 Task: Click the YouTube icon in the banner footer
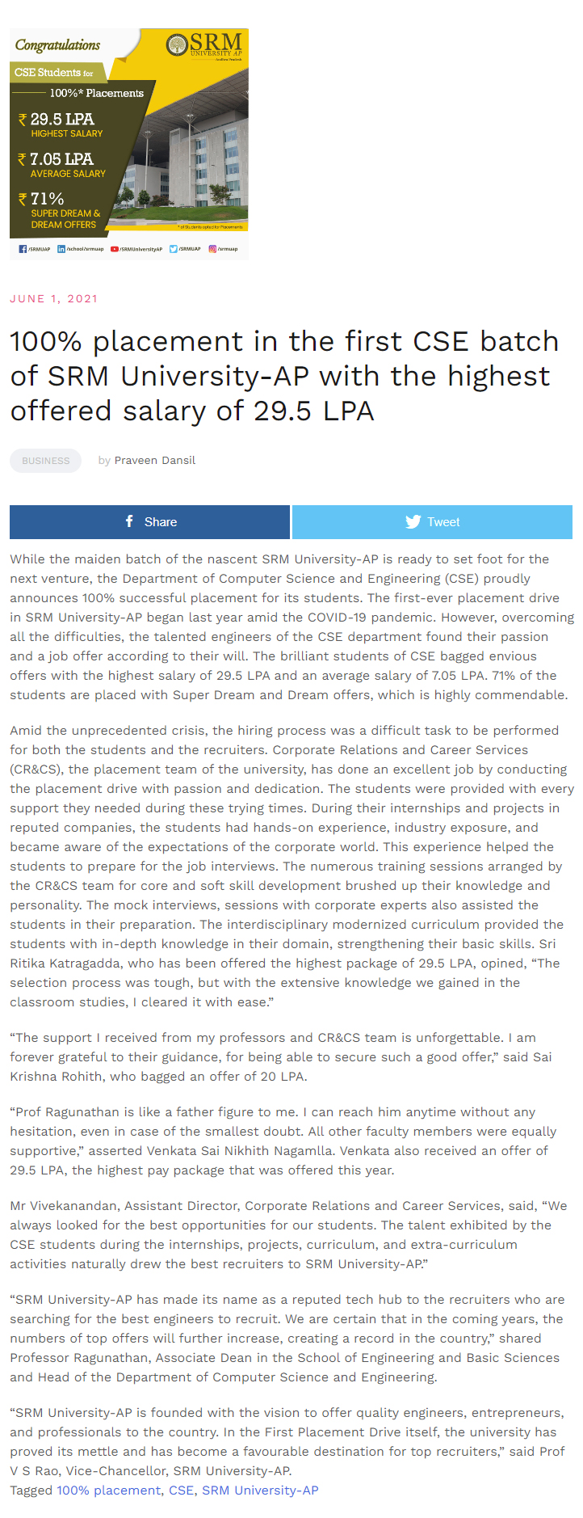(x=115, y=249)
